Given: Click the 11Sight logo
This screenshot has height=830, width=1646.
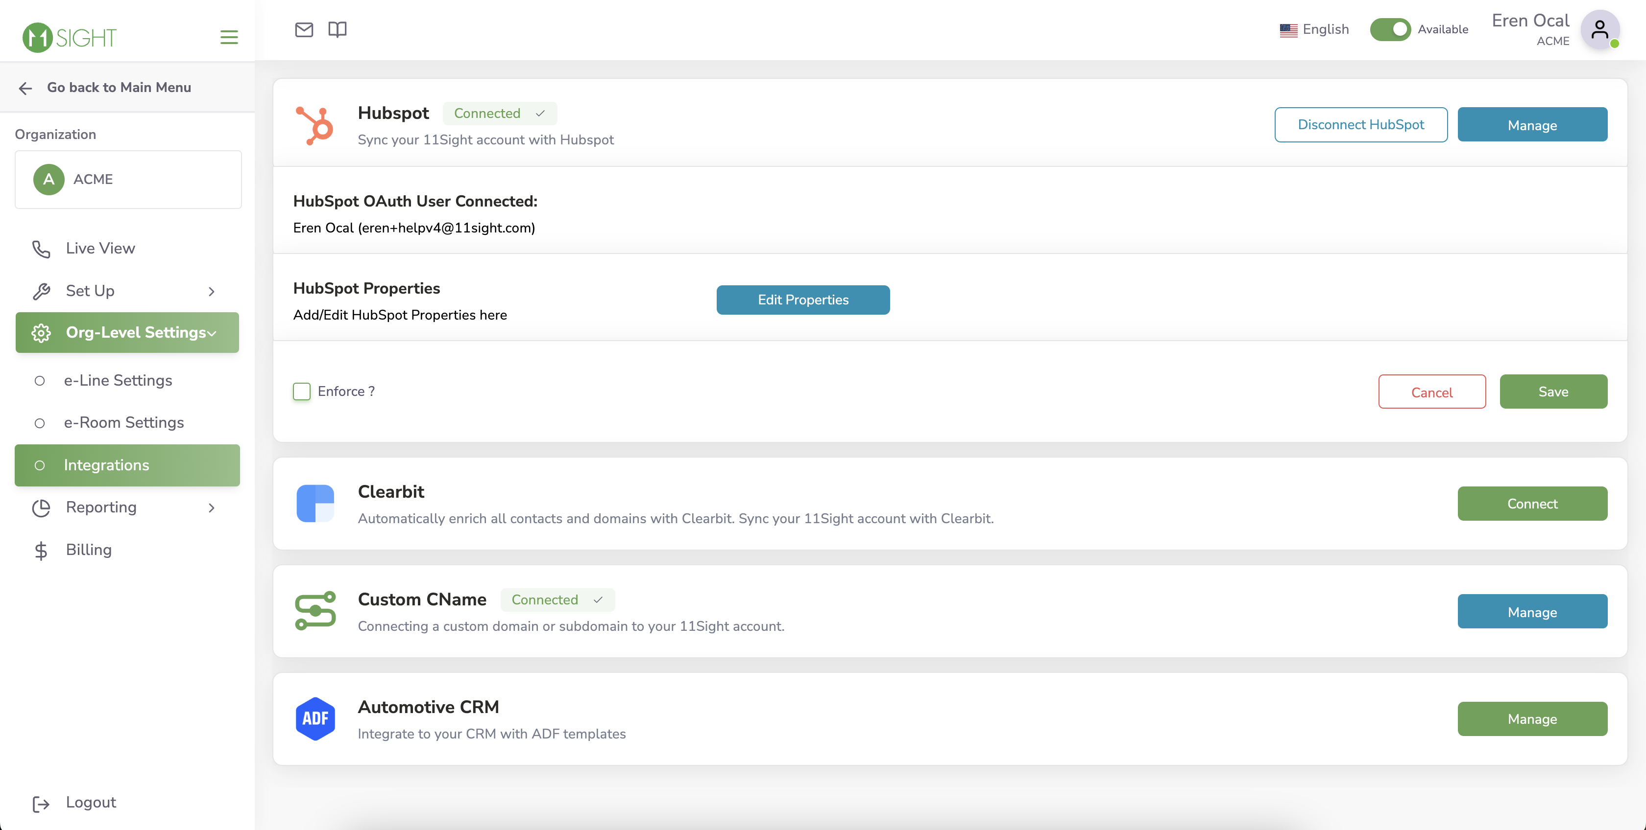Looking at the screenshot, I should click(x=69, y=37).
